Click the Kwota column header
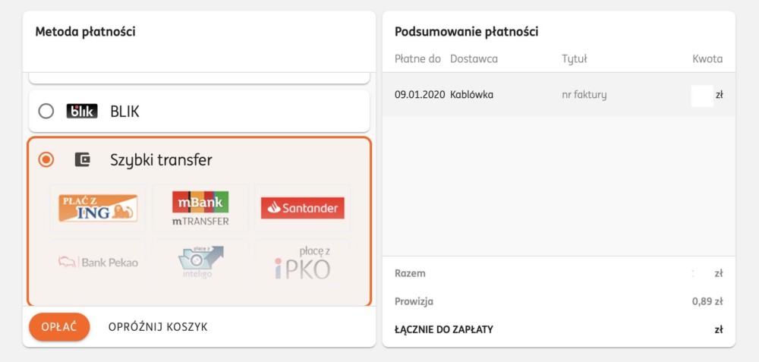Screen dimensions: 759x362 [707, 59]
